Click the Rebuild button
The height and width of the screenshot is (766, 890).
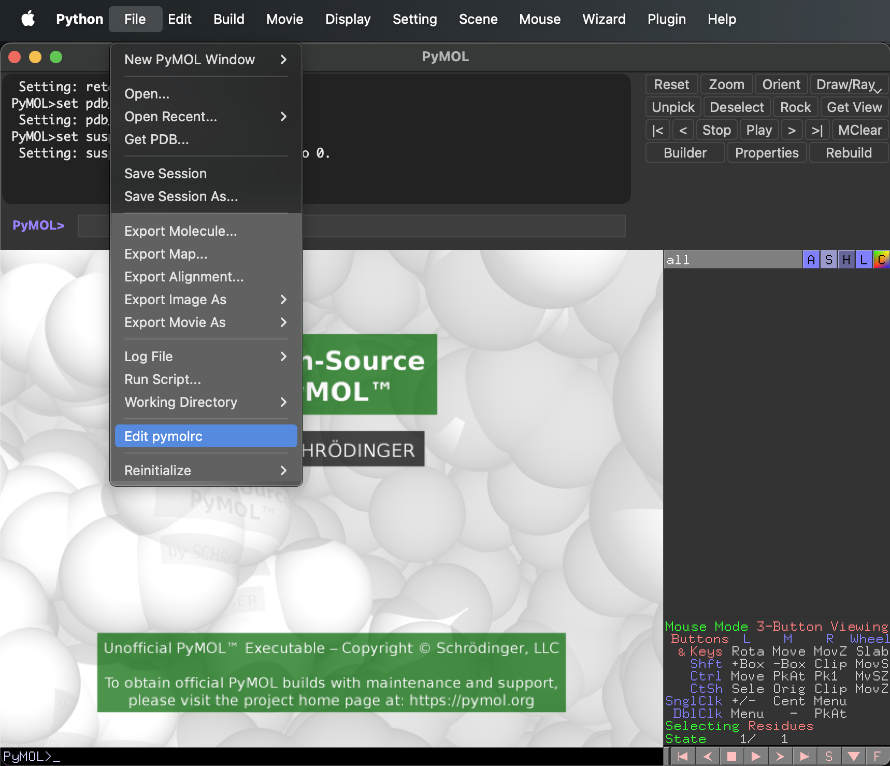(x=849, y=153)
